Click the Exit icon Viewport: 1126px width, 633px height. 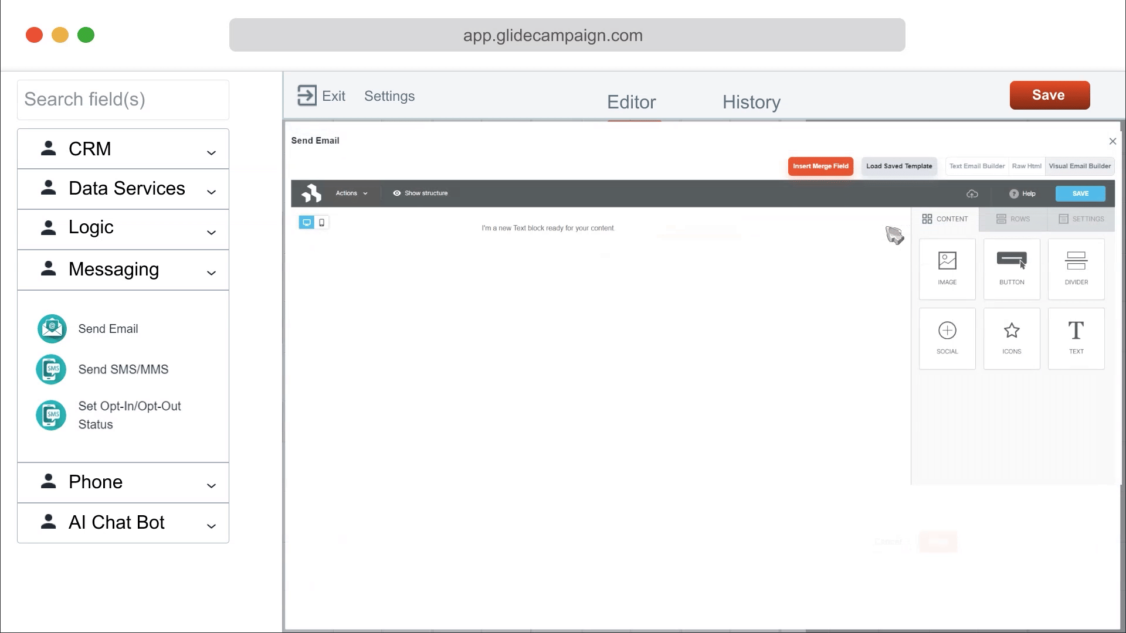[307, 96]
